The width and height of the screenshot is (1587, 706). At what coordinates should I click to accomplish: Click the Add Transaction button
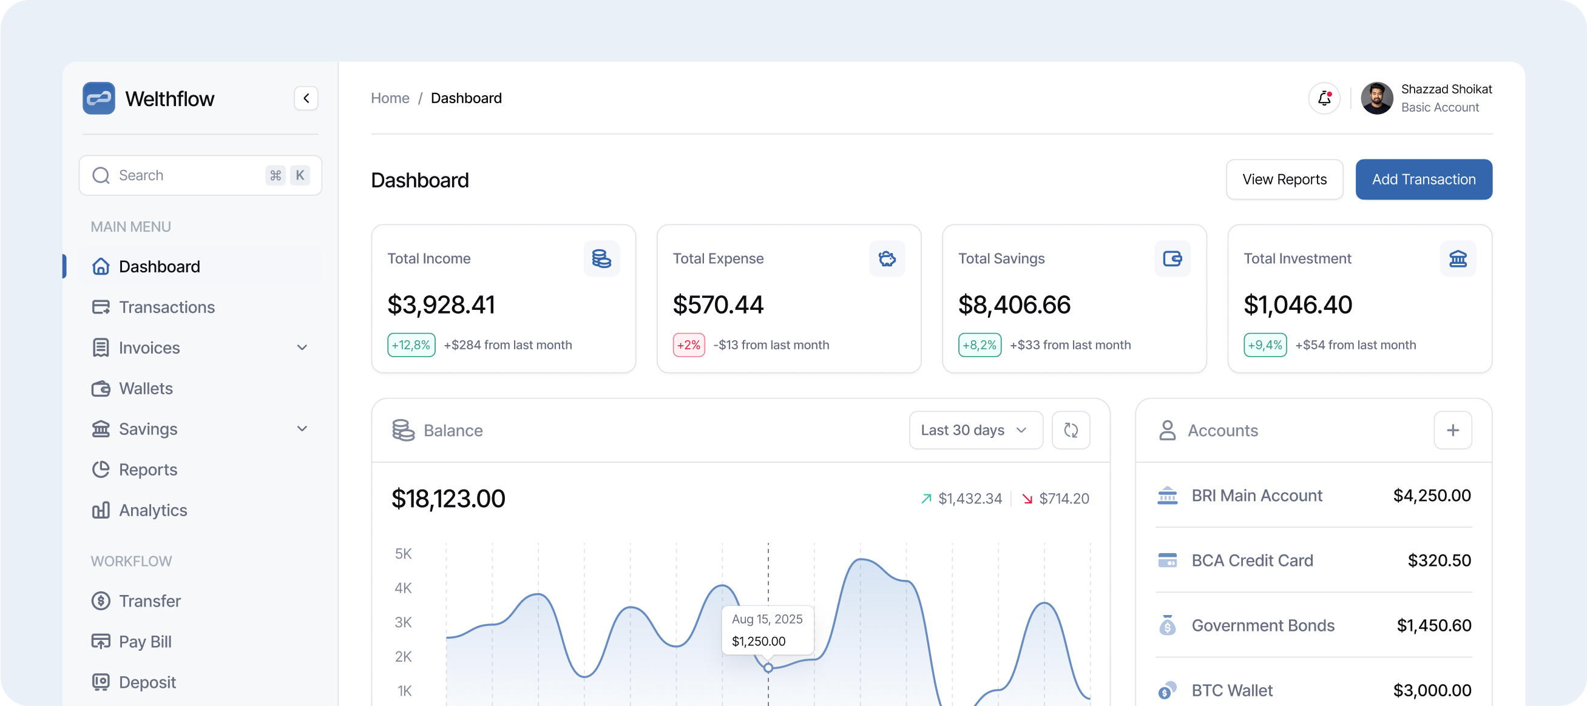tap(1423, 180)
